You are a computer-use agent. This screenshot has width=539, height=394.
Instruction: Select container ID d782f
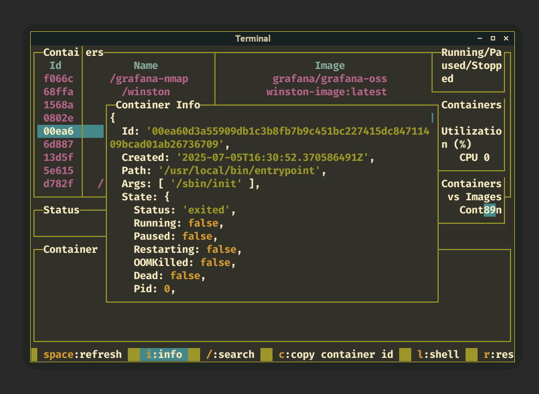58,183
